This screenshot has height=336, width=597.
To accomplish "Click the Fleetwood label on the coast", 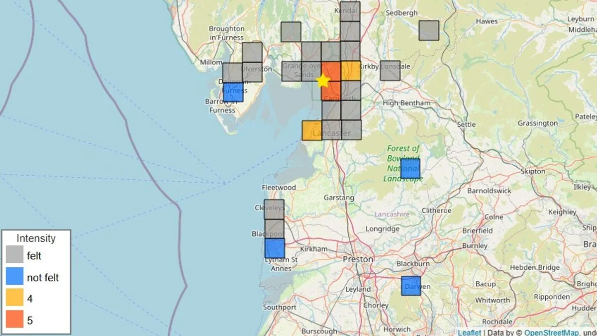I will [279, 188].
